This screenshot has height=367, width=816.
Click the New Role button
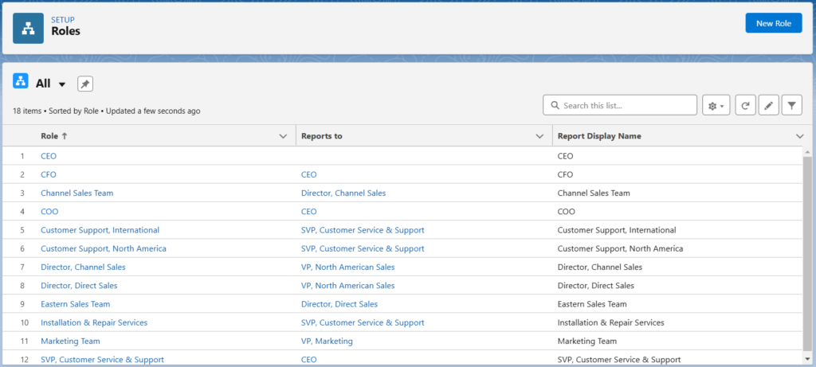774,23
